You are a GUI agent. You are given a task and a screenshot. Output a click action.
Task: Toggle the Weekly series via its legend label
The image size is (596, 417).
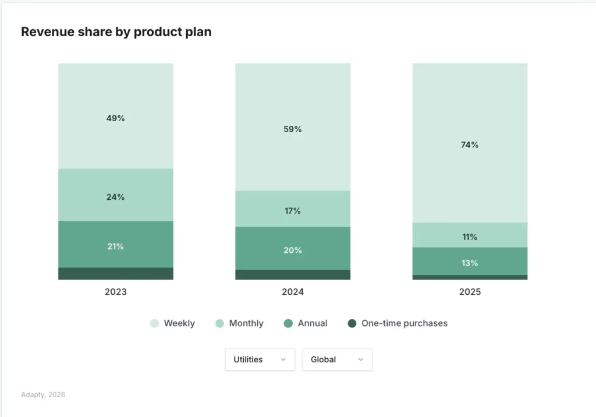pos(180,323)
